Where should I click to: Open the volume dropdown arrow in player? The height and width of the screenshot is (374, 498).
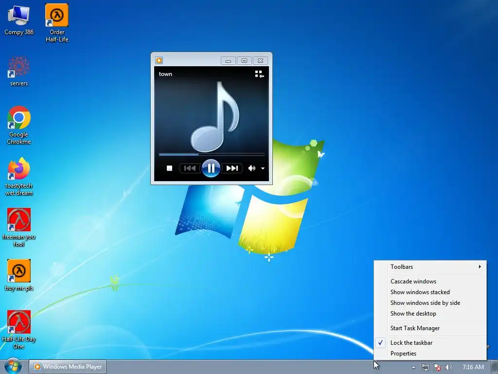point(263,168)
